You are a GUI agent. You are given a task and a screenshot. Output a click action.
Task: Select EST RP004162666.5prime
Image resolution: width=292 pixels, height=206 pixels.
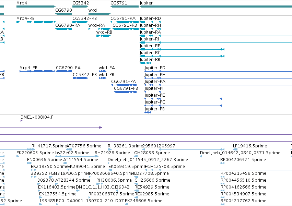click(x=243, y=187)
